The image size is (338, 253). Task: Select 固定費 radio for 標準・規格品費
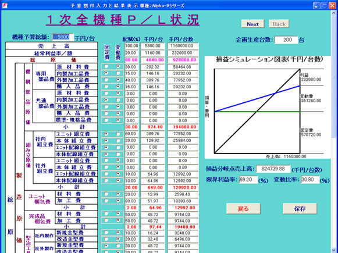click(106, 120)
